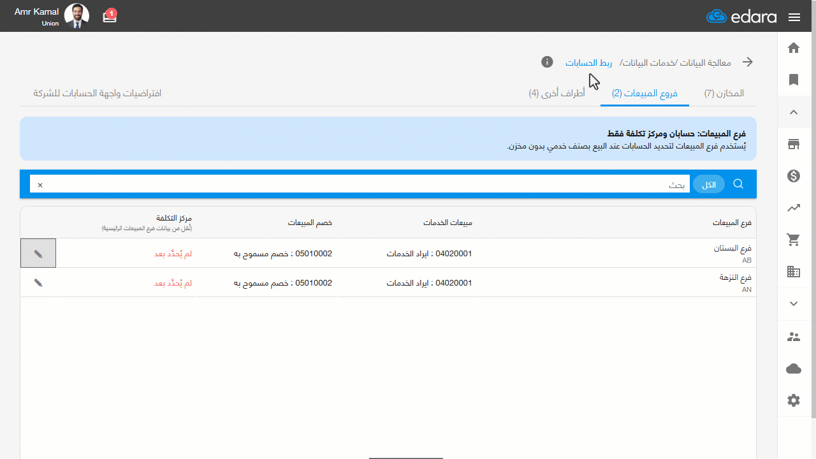Open the shopping cart sidebar icon
This screenshot has width=816, height=459.
(x=794, y=240)
